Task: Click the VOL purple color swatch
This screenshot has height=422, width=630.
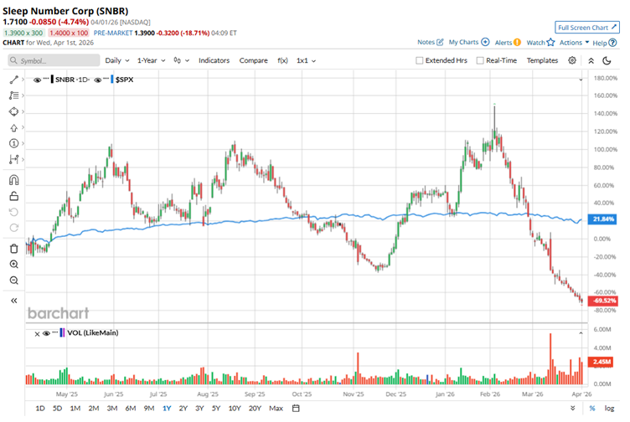Action: click(x=62, y=333)
